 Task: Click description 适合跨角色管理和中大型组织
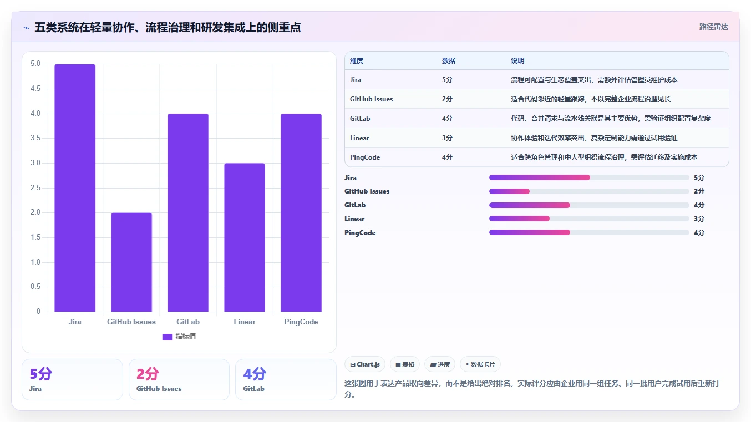[x=604, y=157]
